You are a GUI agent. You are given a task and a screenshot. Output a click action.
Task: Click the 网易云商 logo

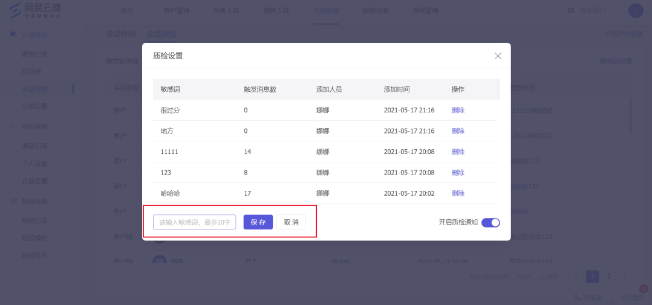point(36,10)
